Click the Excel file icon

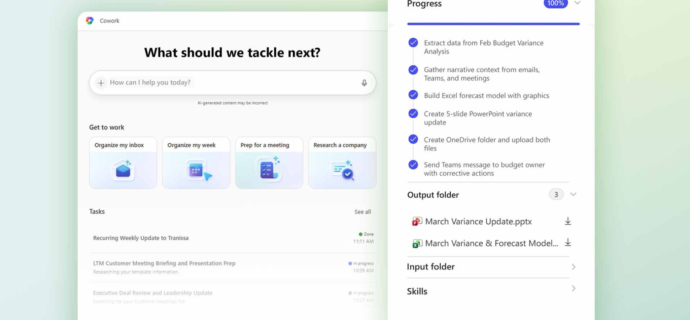coord(417,244)
